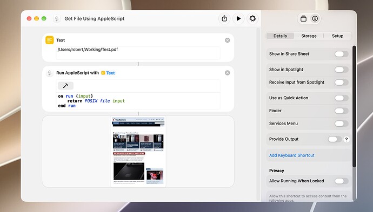Click the 'on run {input}' line
373x212 pixels.
pyautogui.click(x=76, y=96)
